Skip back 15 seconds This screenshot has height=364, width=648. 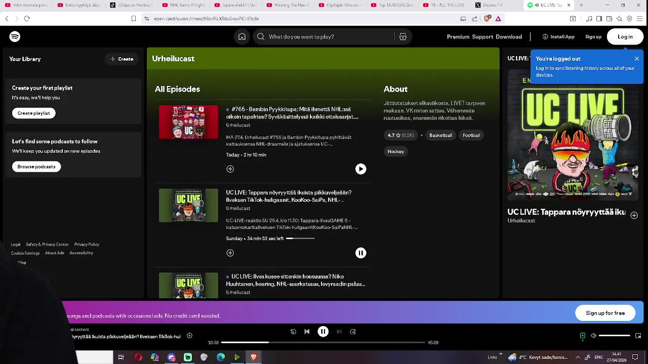[x=293, y=332]
